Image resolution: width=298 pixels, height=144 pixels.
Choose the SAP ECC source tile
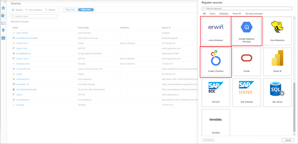click(215, 93)
